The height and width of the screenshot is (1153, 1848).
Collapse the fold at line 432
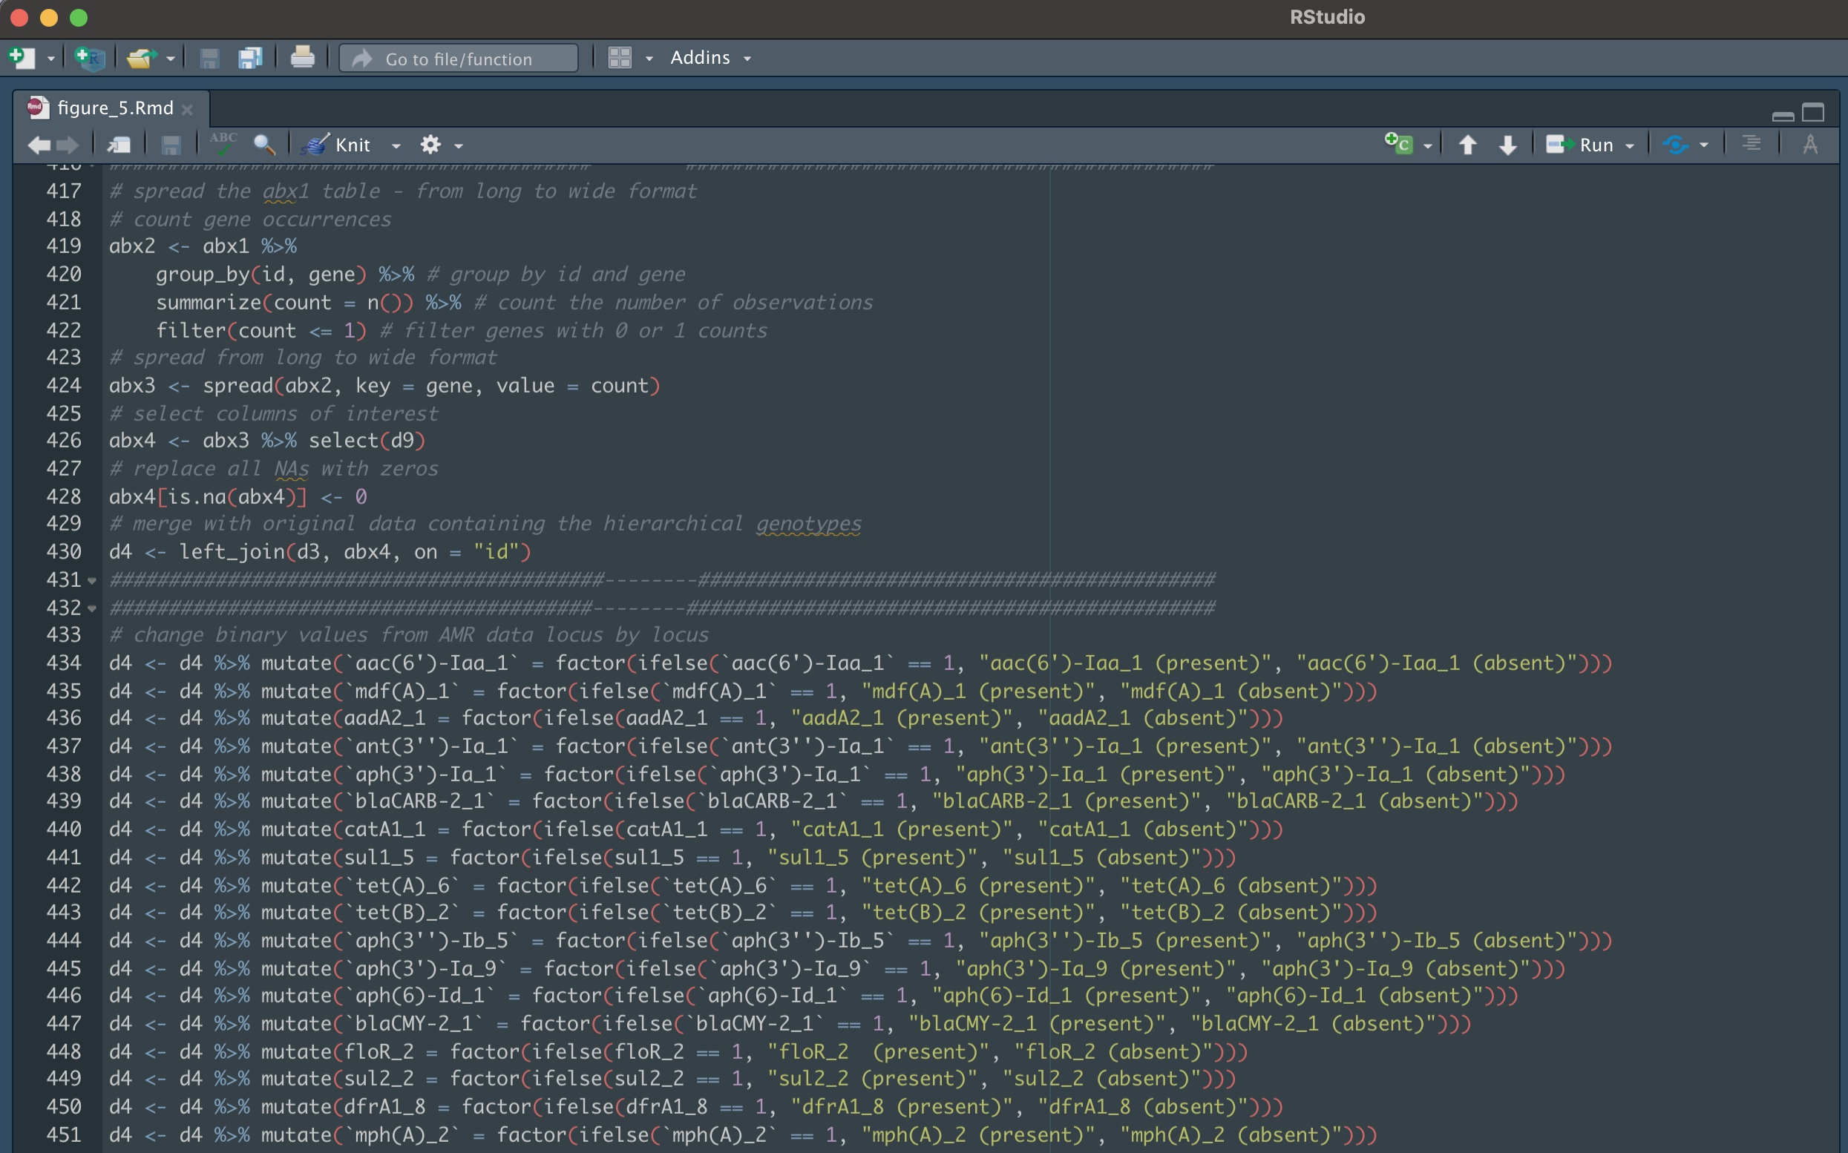tap(92, 608)
